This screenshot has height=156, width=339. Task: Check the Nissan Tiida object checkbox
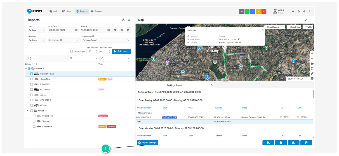(32, 79)
